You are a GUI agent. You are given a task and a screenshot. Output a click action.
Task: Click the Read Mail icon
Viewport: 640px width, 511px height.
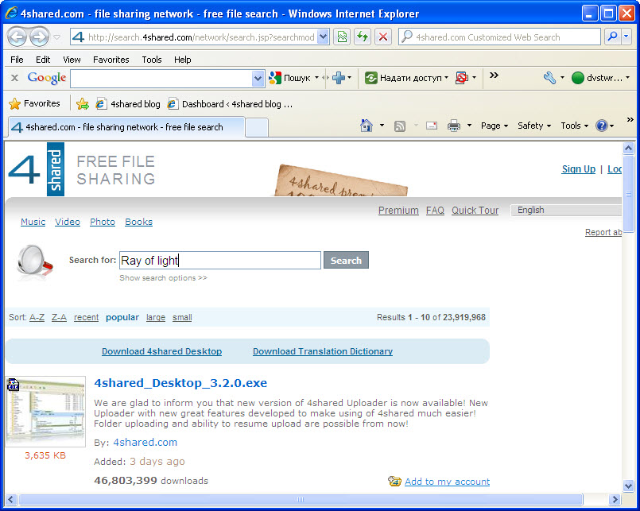click(432, 126)
